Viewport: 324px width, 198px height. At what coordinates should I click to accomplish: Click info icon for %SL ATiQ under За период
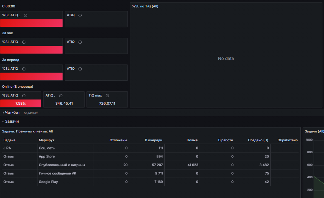(24, 69)
